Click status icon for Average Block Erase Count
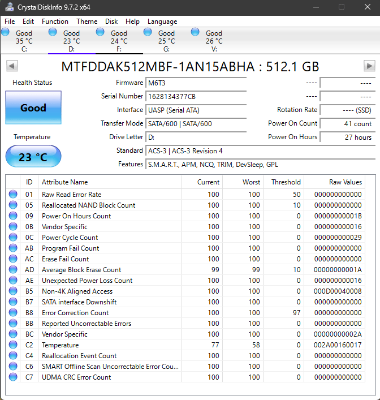This screenshot has width=380, height=400. coord(13,269)
